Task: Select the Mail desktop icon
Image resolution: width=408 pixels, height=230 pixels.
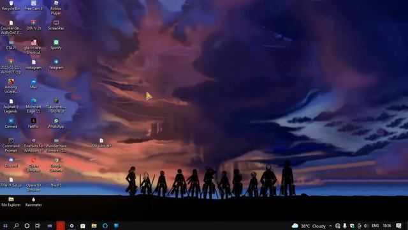Action: (34, 84)
